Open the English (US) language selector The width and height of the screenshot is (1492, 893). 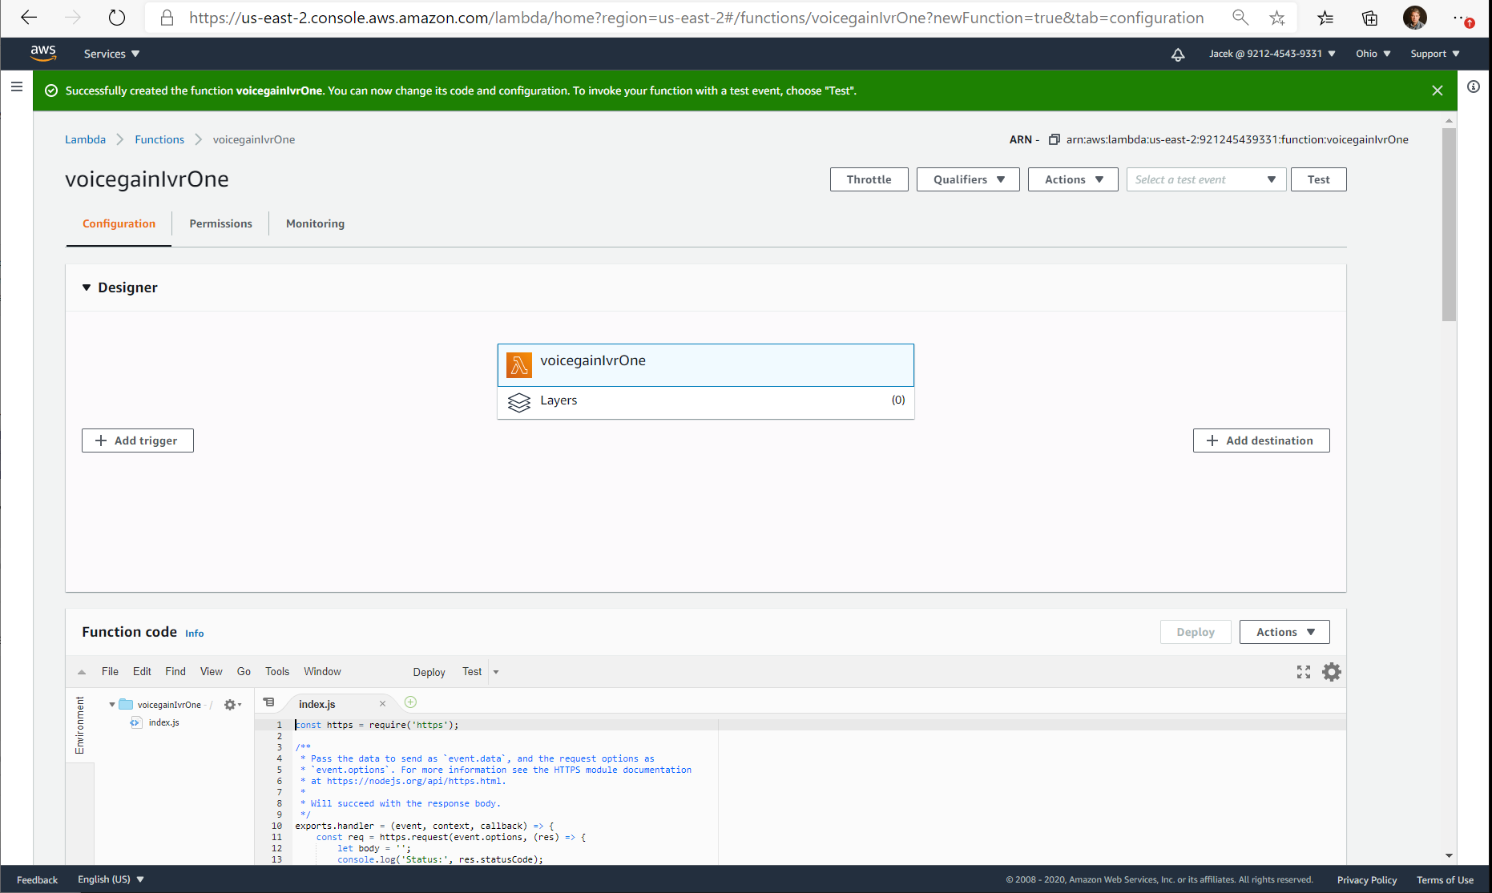(111, 879)
